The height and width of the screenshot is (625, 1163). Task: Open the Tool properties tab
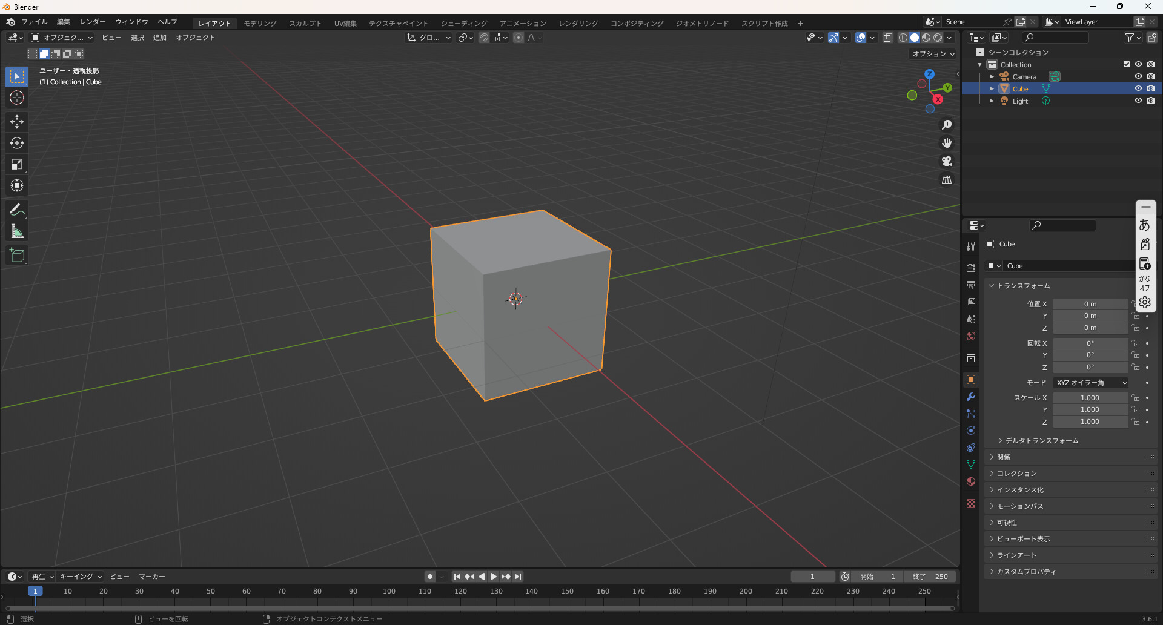pyautogui.click(x=971, y=246)
